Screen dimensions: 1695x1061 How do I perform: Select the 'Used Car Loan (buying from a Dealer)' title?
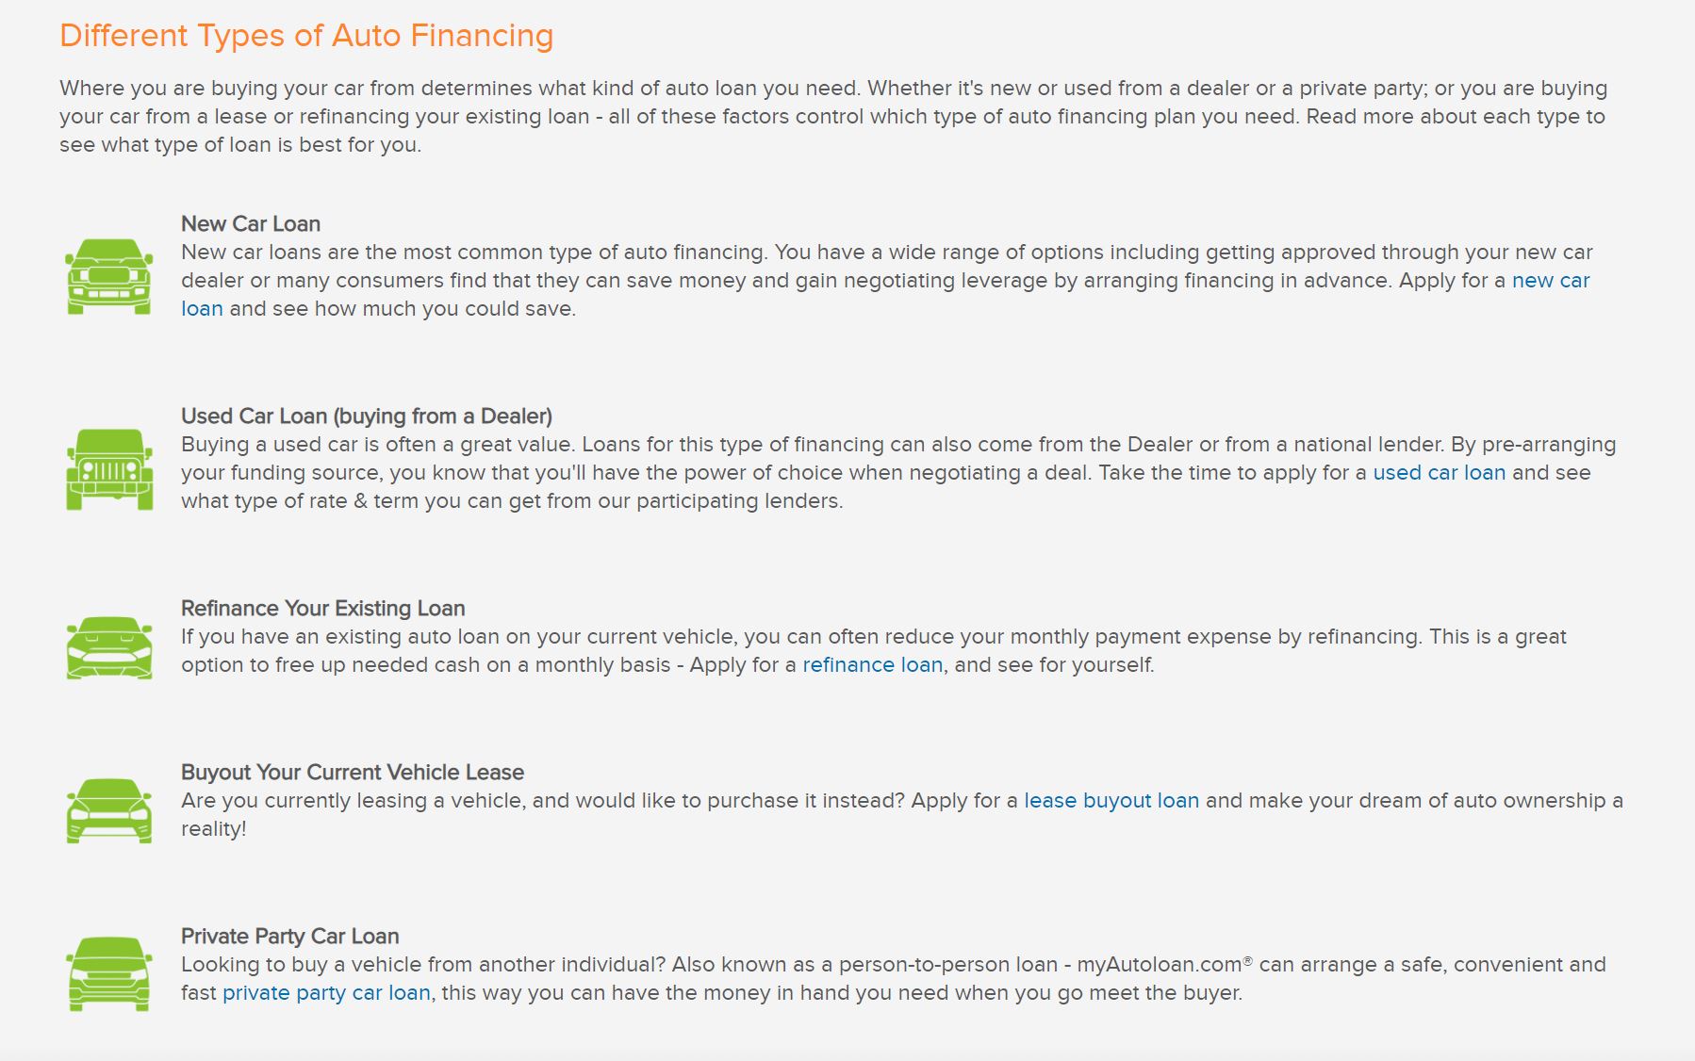[367, 416]
